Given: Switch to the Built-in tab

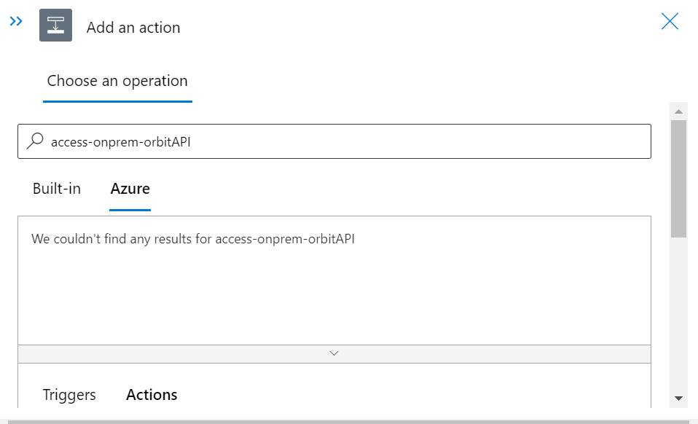Looking at the screenshot, I should pyautogui.click(x=56, y=189).
